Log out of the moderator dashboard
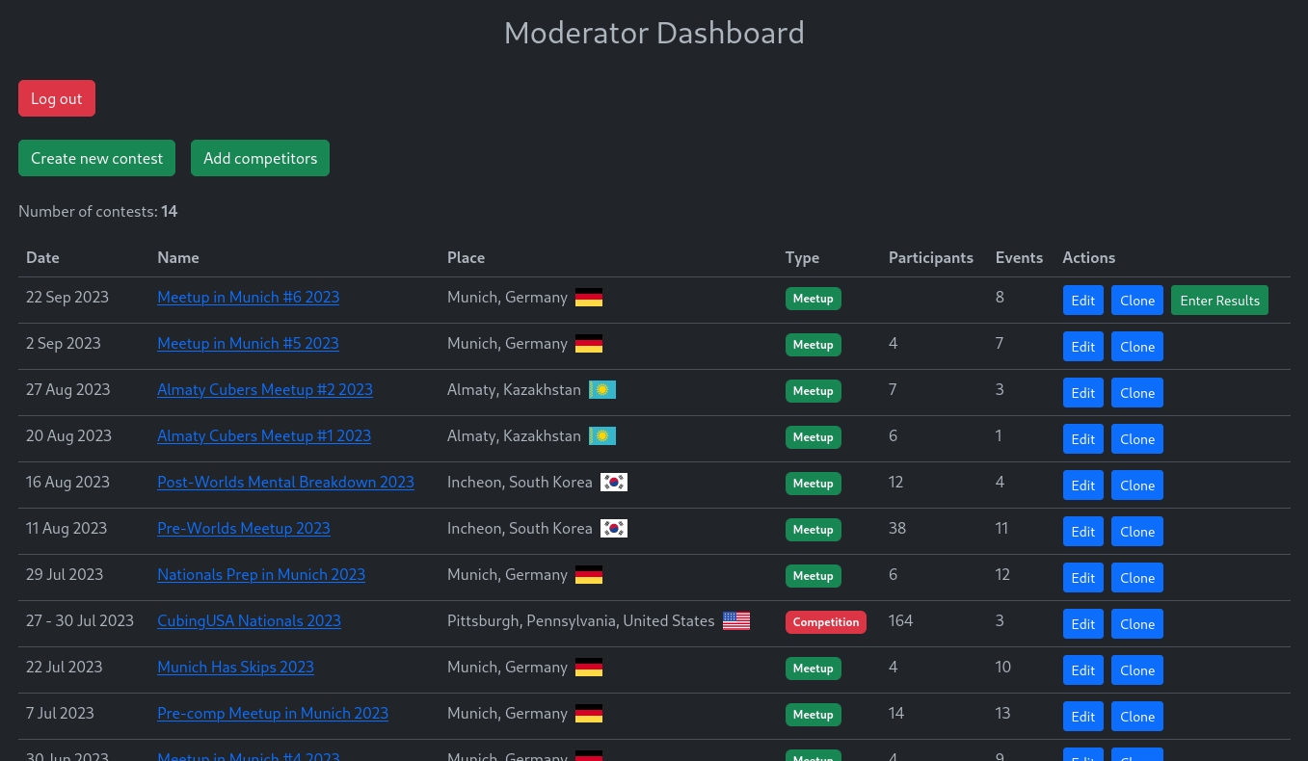 (x=57, y=98)
